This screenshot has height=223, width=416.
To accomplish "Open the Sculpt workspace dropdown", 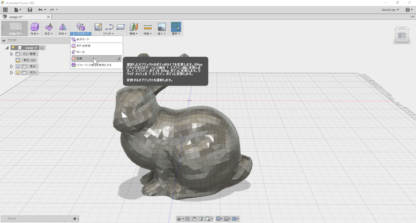I will point(16,34).
